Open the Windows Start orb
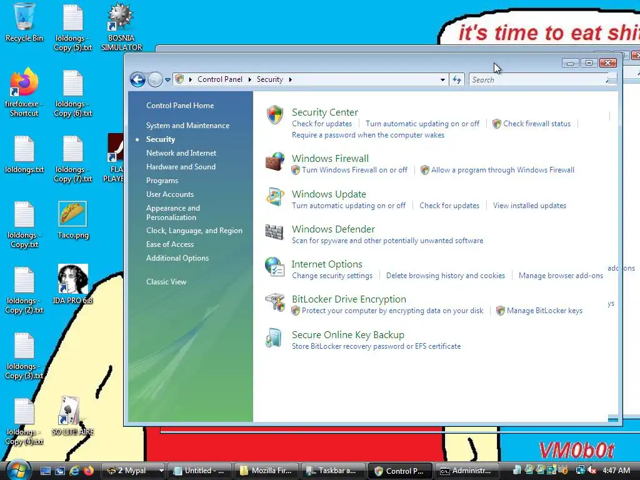Image resolution: width=640 pixels, height=480 pixels. [18, 470]
